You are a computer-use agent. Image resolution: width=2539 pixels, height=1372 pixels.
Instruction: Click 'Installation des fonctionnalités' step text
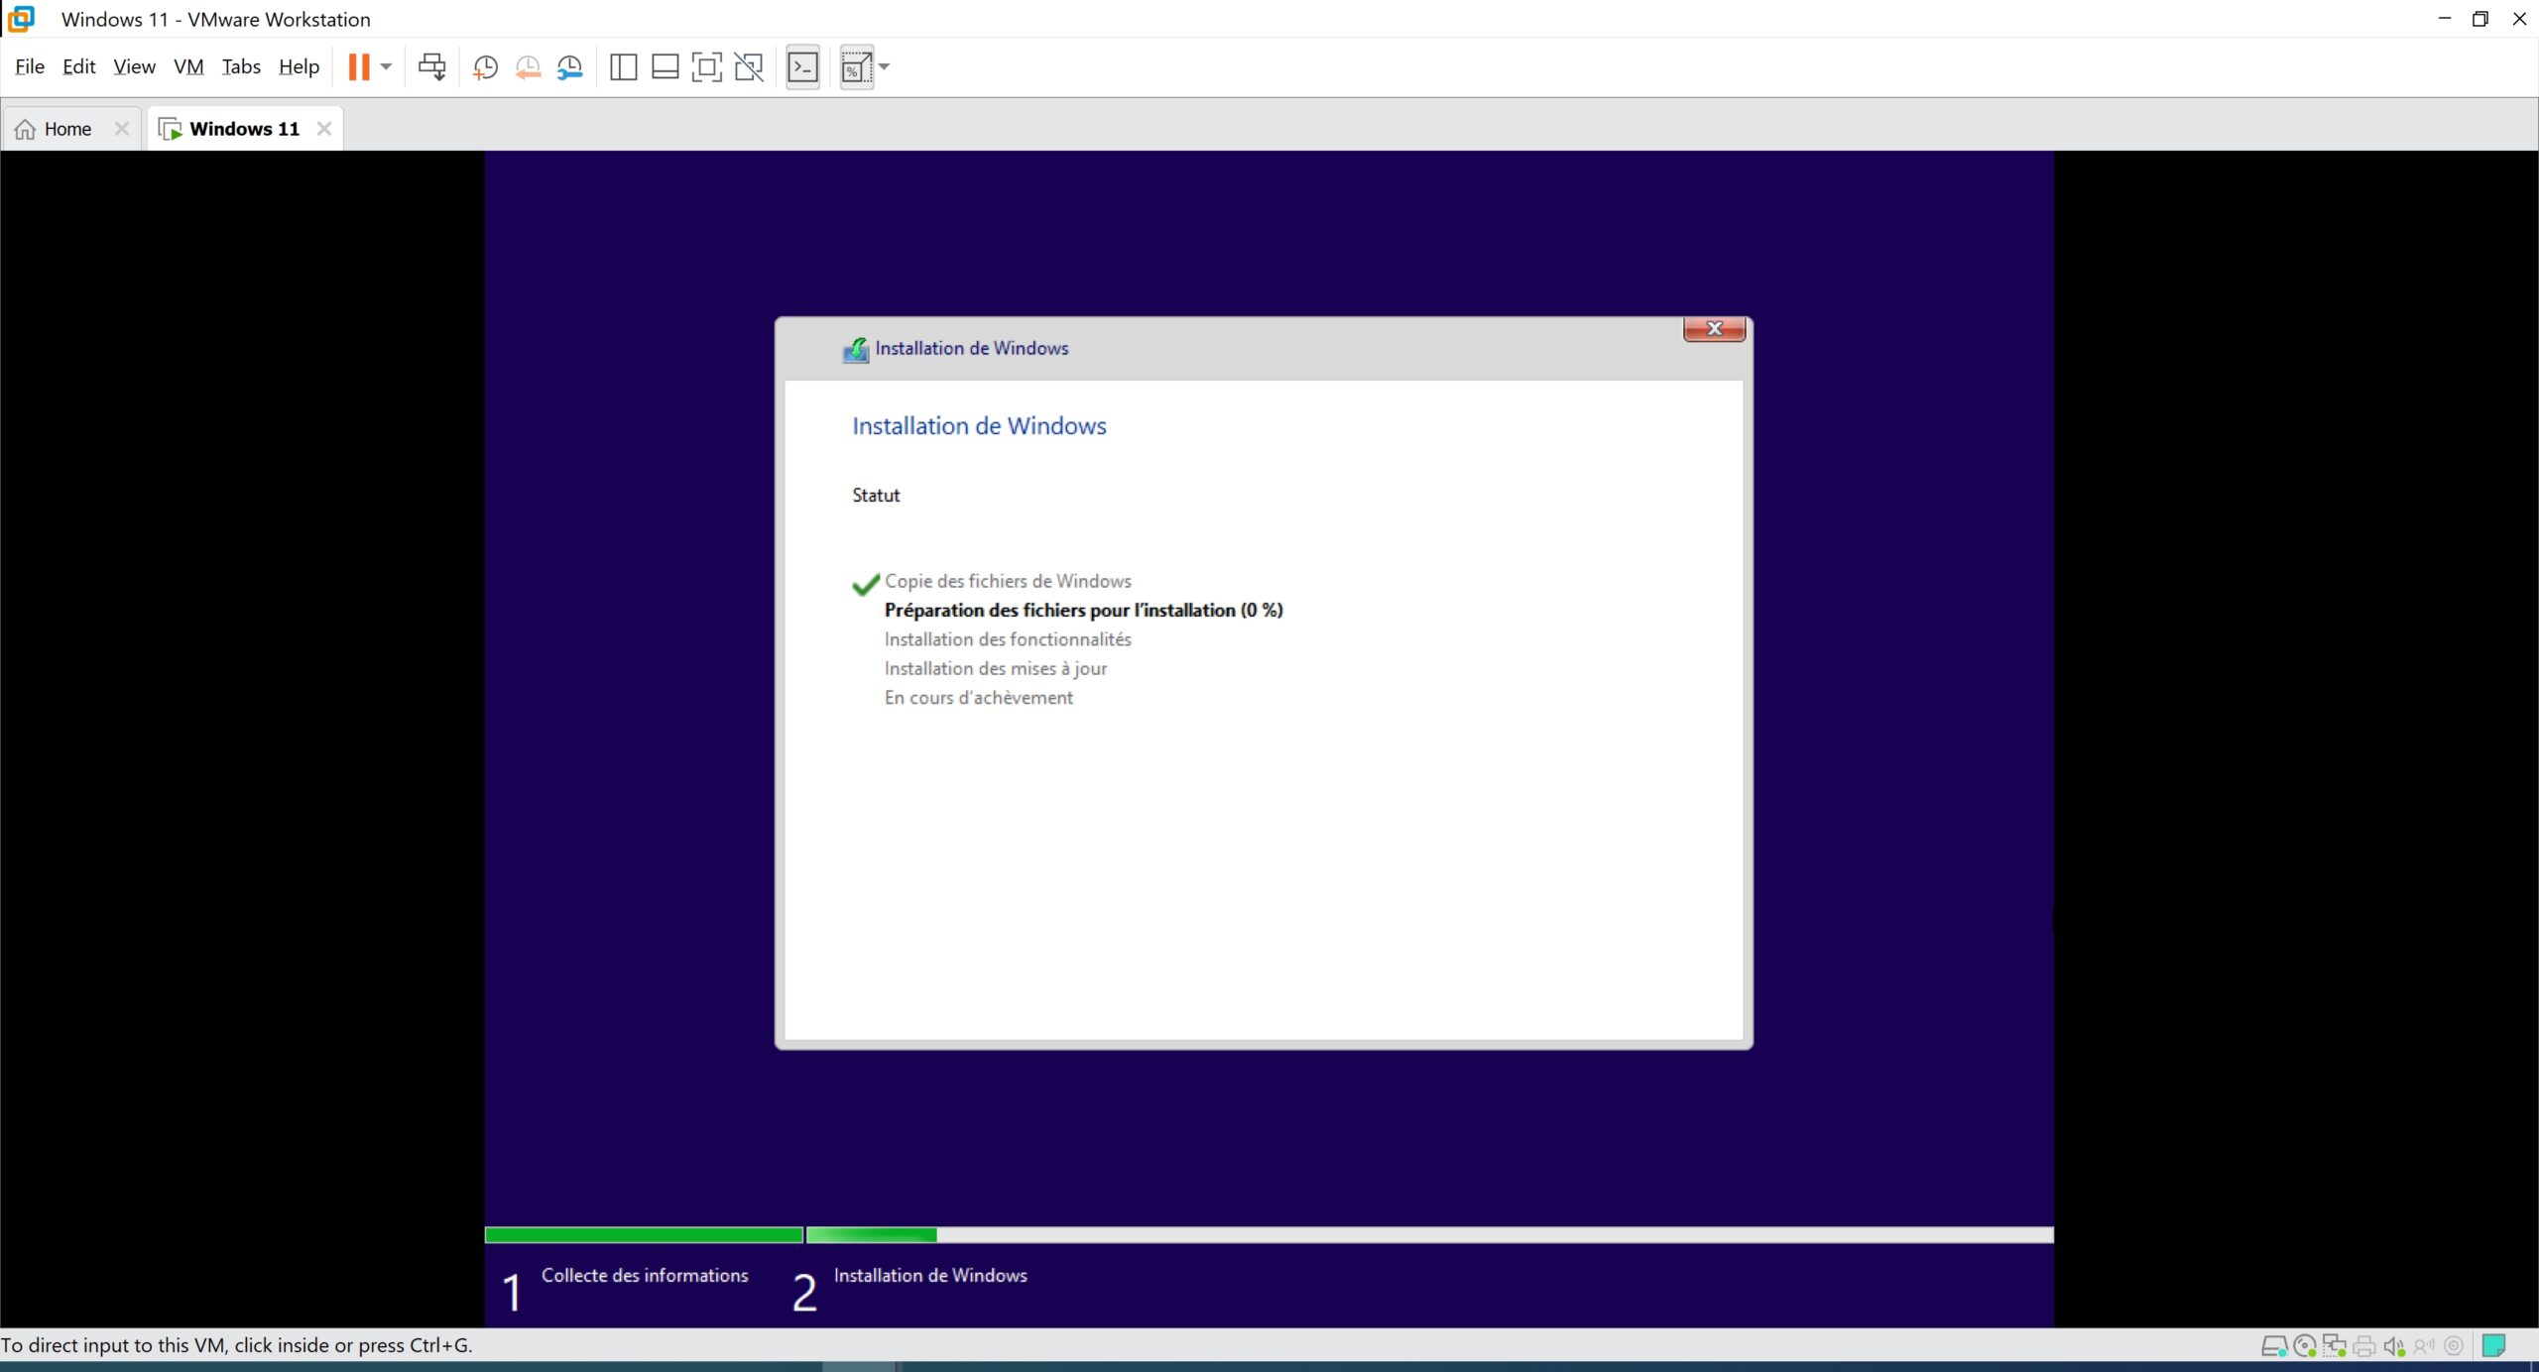point(1008,639)
